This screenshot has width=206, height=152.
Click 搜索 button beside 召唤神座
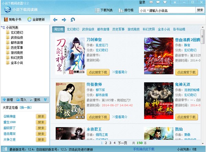pyautogui.click(x=41, y=116)
